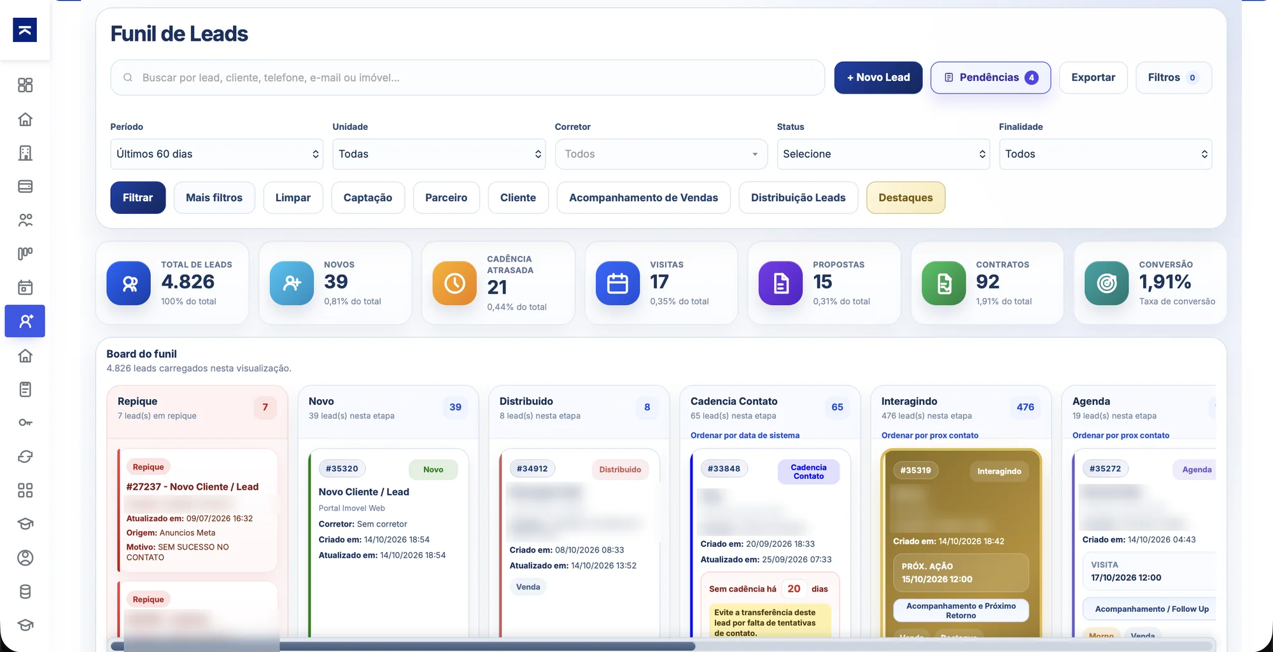Open the Filtros button with counter
1273x652 pixels.
click(x=1173, y=78)
